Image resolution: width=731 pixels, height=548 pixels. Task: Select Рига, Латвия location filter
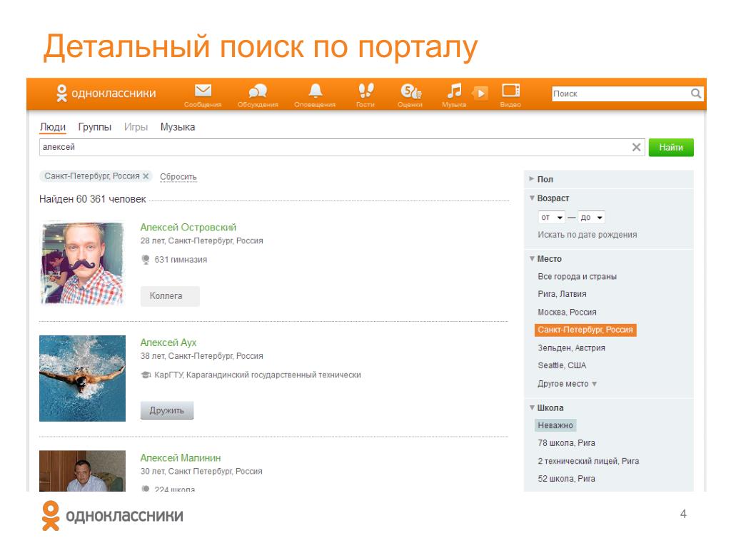(x=563, y=294)
